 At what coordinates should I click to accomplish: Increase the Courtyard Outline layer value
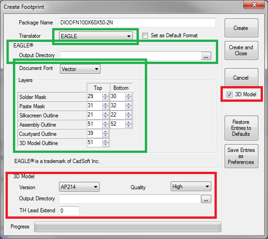click(106, 132)
